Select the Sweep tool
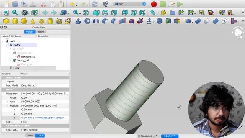Image resolution: width=245 pixels, height=138 pixels. [x=140, y=21]
